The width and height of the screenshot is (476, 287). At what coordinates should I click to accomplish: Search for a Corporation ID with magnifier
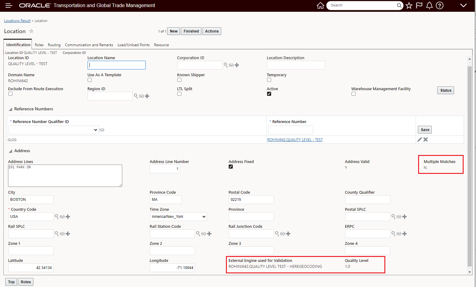[x=226, y=65]
